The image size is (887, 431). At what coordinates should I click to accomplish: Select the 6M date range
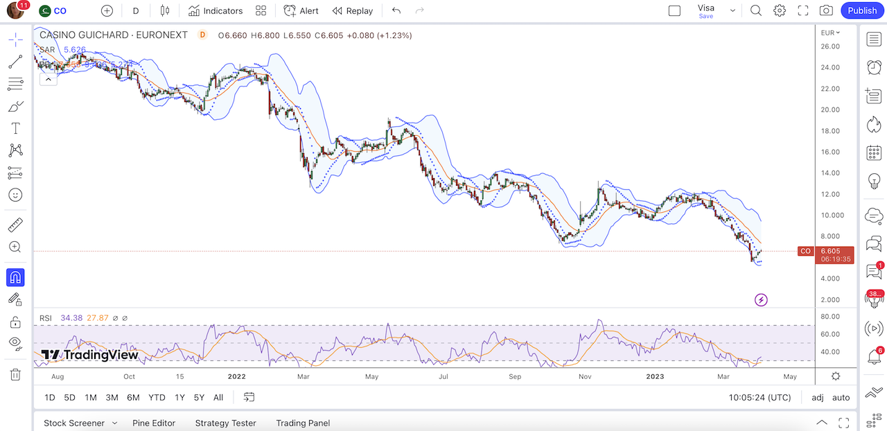133,397
